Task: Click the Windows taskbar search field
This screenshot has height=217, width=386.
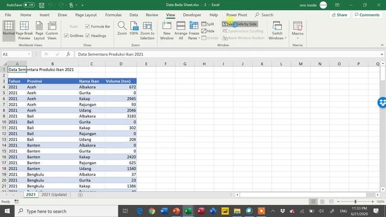Action: tap(66, 211)
